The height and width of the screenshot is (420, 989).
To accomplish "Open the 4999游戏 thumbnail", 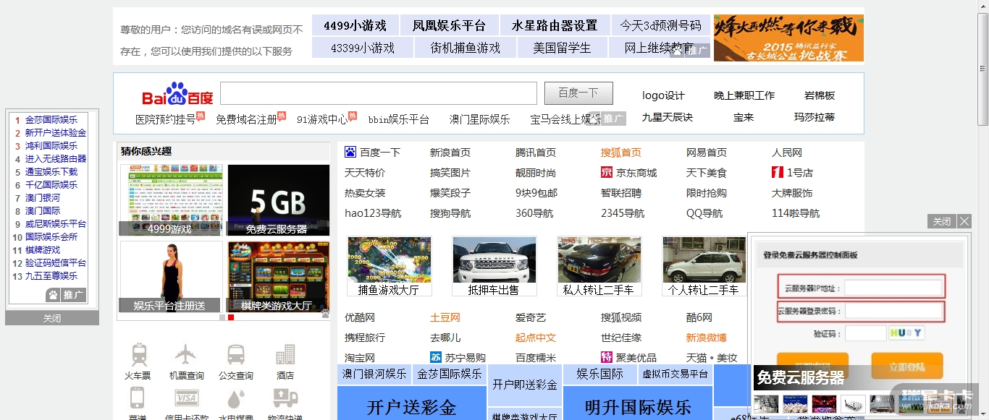I will (171, 200).
